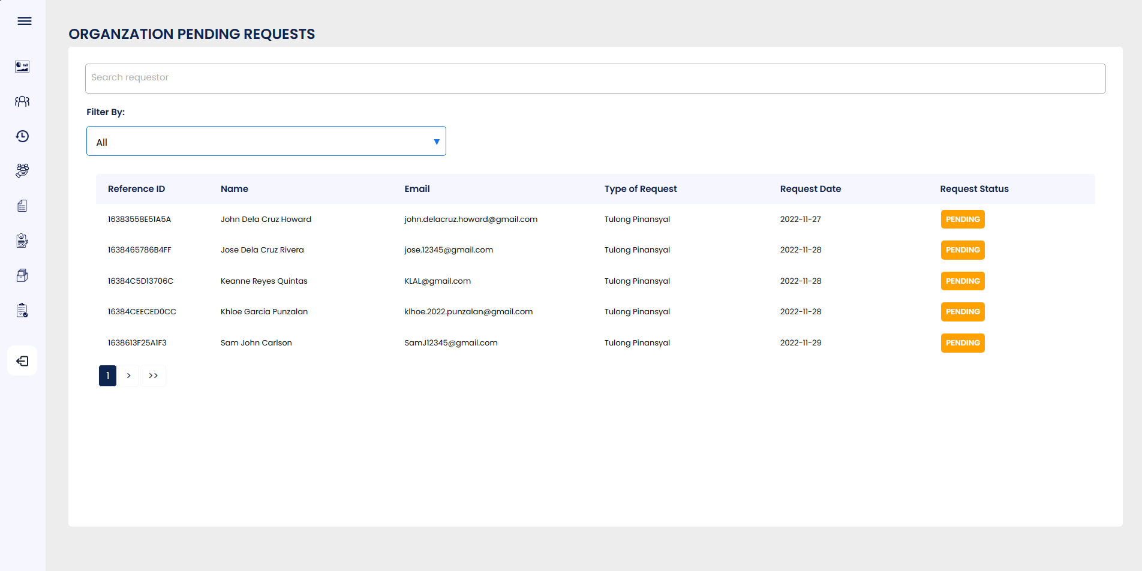
Task: Click the checklist with pen icon
Action: (x=22, y=241)
